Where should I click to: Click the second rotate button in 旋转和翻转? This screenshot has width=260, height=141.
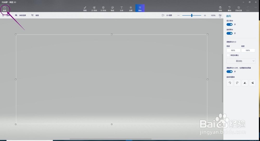237,83
